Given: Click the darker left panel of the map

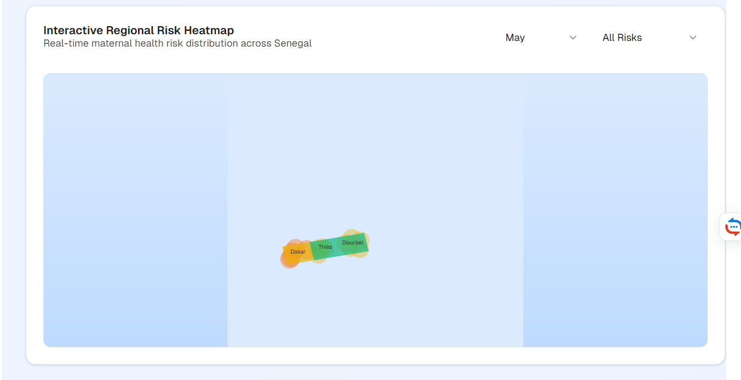Looking at the screenshot, I should (135, 210).
